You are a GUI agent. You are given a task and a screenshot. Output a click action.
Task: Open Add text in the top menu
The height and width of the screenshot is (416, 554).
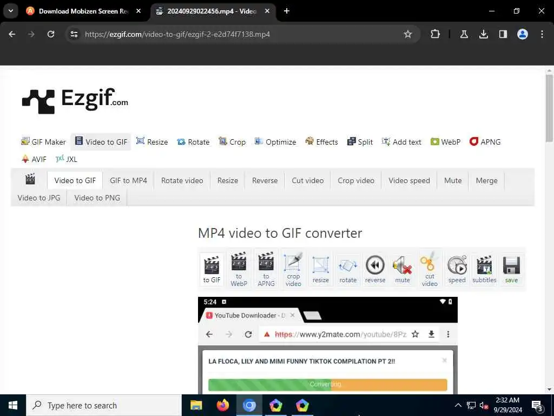(401, 142)
